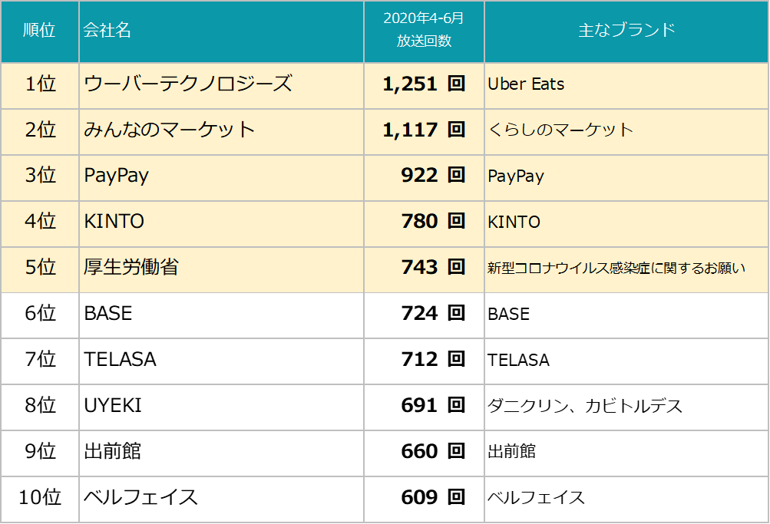This screenshot has height=524, width=770.
Task: Select the ウーバーテクノロジーズ company cell
Action: pos(188,84)
